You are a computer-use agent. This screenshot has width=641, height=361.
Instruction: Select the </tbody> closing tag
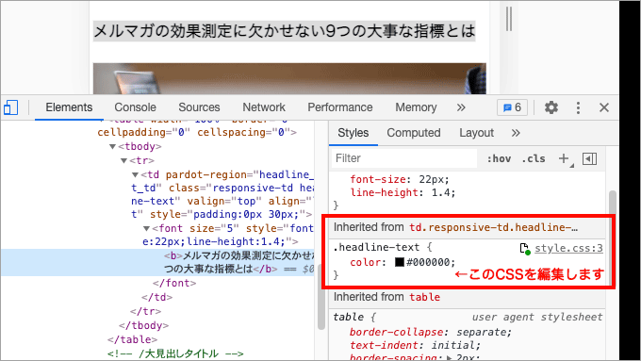pyautogui.click(x=144, y=325)
